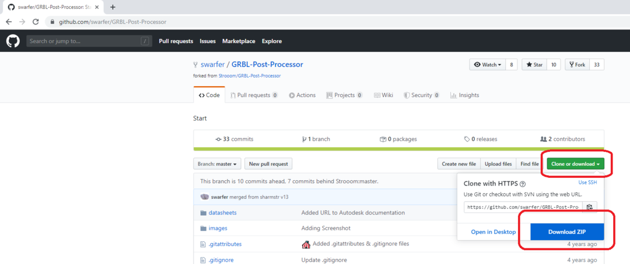Open Marketplace in top navigation
Screen dimensions: 630x264
coord(239,41)
